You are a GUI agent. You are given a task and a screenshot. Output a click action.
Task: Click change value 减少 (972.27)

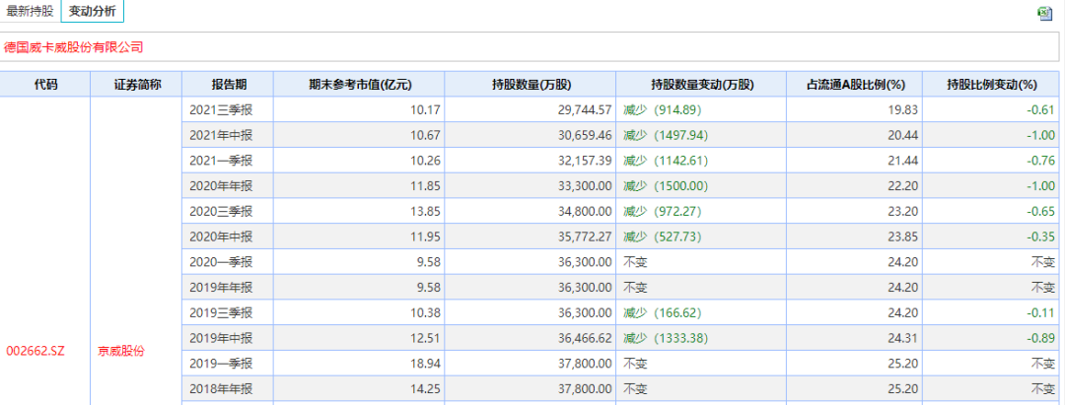(662, 212)
